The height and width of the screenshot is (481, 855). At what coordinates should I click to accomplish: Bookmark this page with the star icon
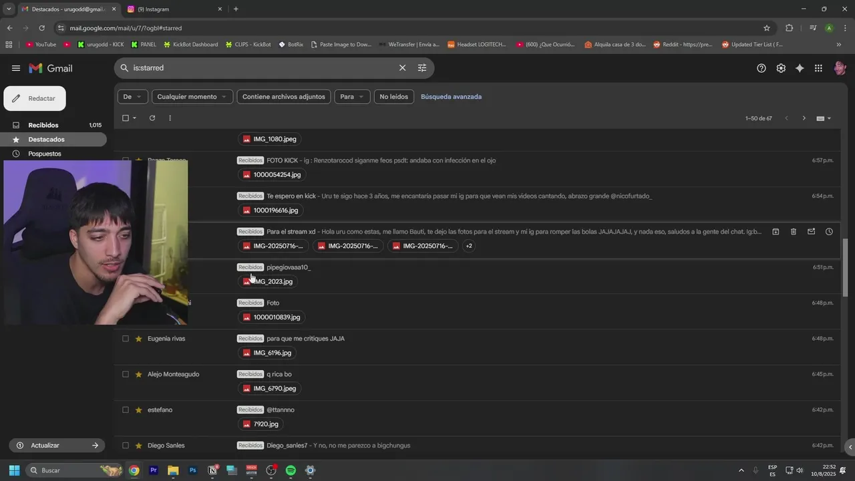pyautogui.click(x=767, y=28)
